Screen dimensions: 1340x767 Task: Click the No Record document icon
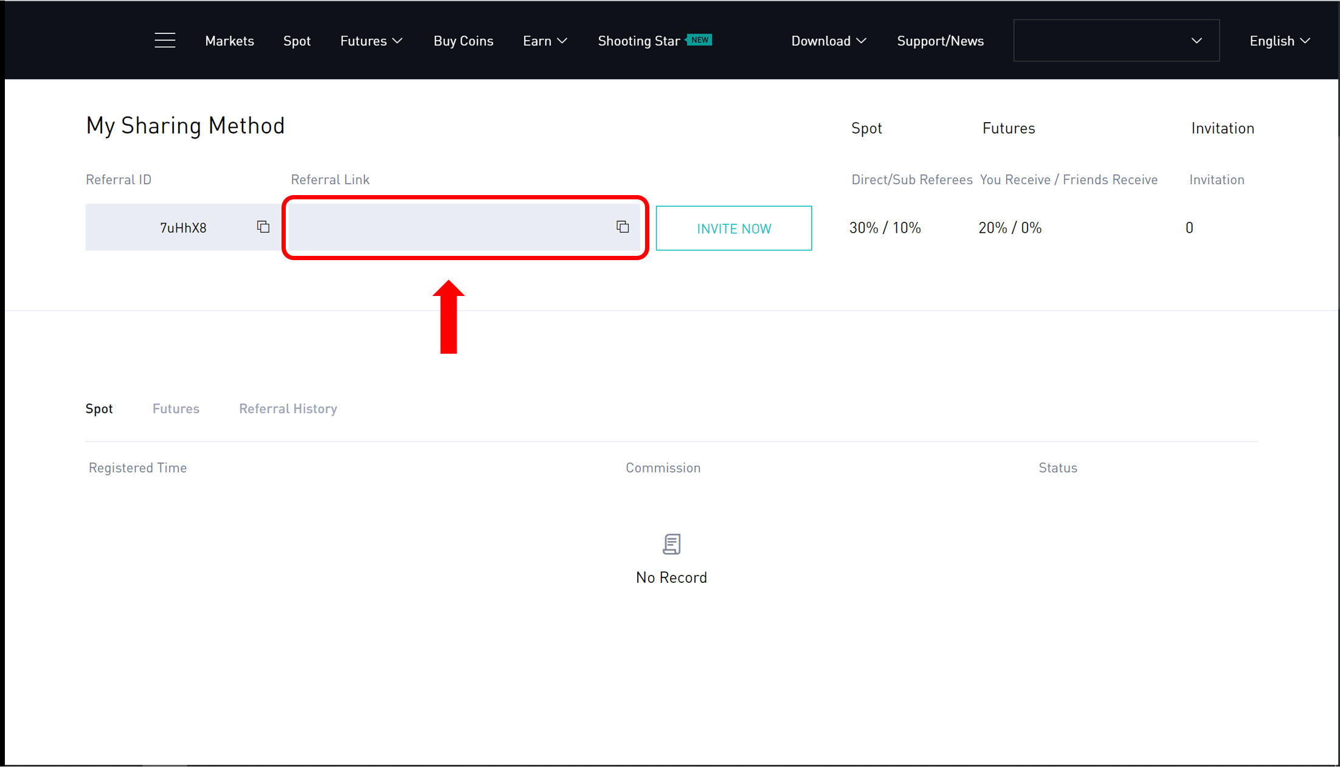(x=671, y=544)
